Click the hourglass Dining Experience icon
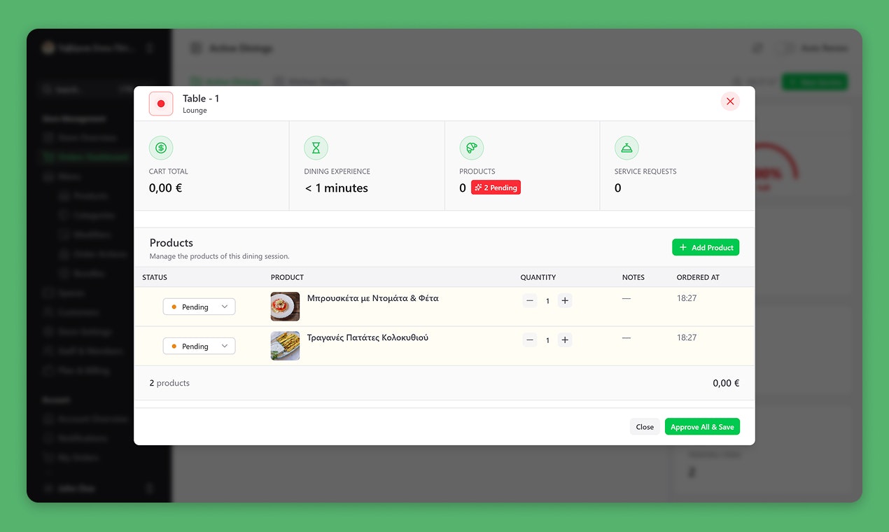 316,148
